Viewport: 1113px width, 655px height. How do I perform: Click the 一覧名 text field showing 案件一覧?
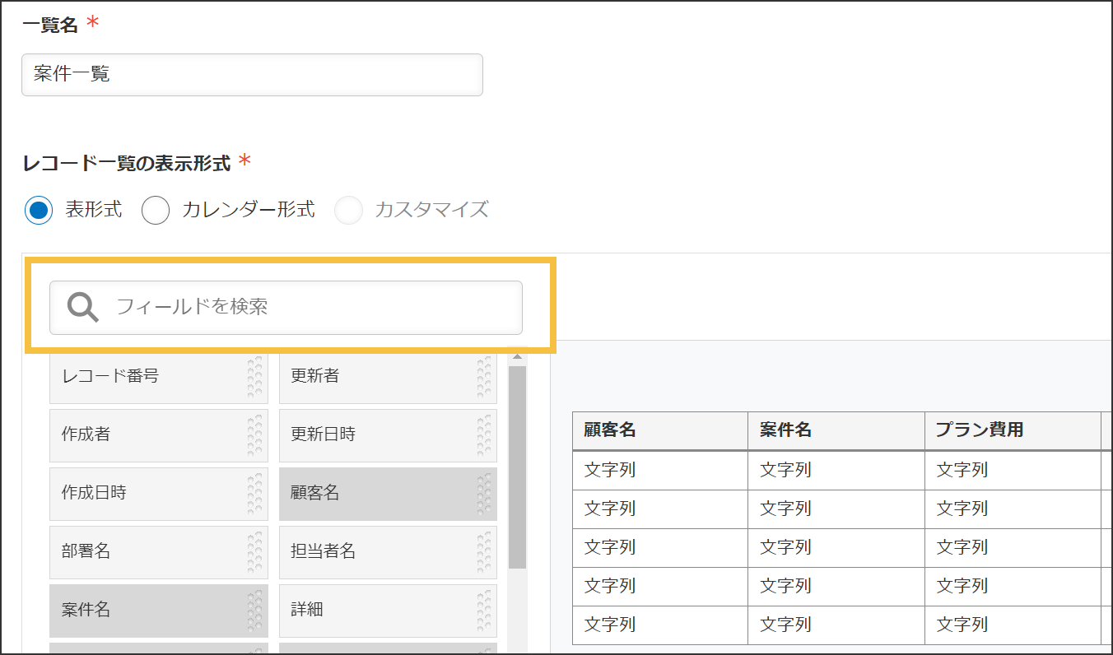pos(252,74)
